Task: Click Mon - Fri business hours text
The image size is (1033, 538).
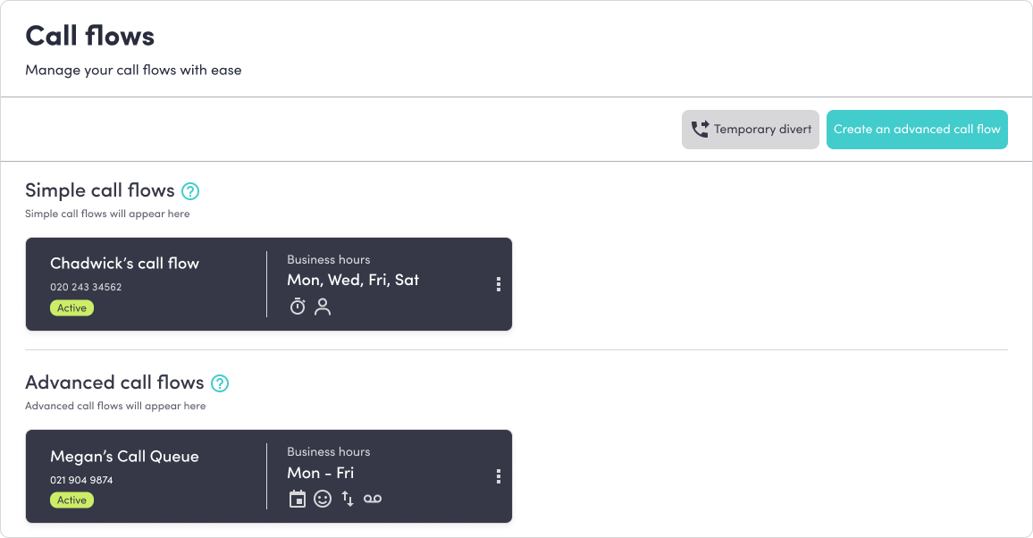Action: point(321,473)
